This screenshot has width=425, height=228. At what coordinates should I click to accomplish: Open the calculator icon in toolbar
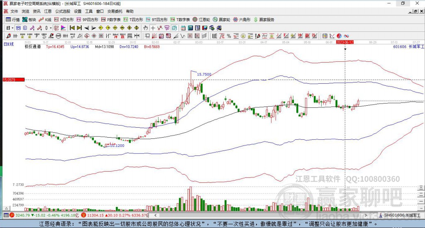coord(190,28)
